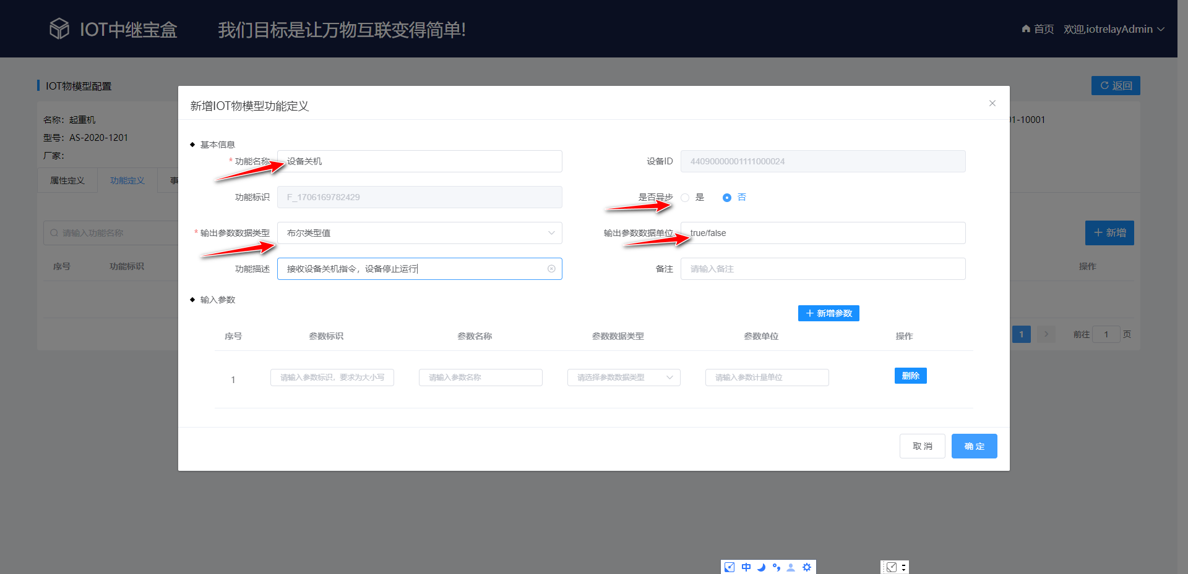
Task: Clear the 功能描述 field using its × icon
Action: (551, 269)
